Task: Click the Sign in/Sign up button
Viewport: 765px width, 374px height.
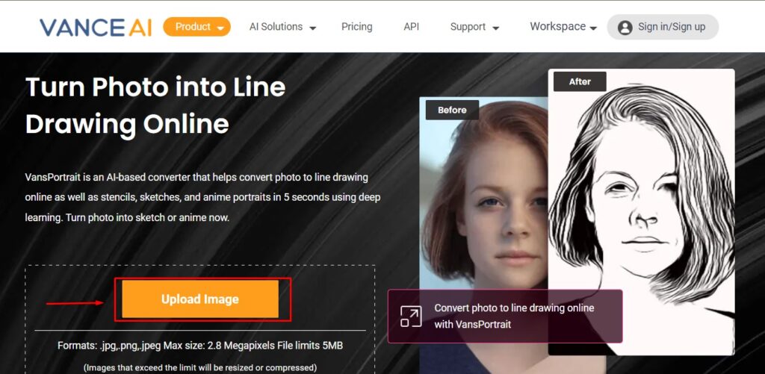Action: (x=663, y=27)
